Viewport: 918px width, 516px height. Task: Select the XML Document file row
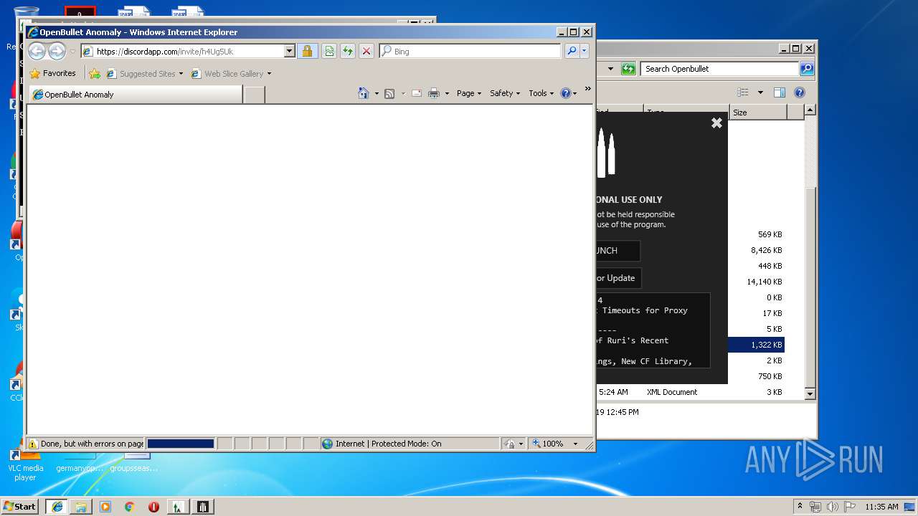coord(691,392)
